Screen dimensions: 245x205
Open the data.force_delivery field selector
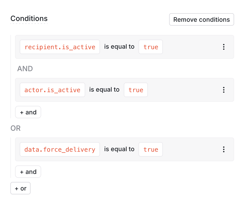(60, 149)
